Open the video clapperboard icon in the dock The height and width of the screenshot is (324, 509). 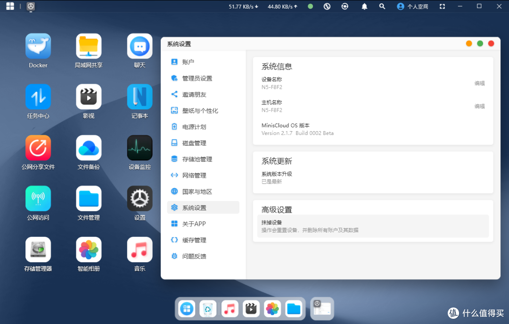coord(251,309)
